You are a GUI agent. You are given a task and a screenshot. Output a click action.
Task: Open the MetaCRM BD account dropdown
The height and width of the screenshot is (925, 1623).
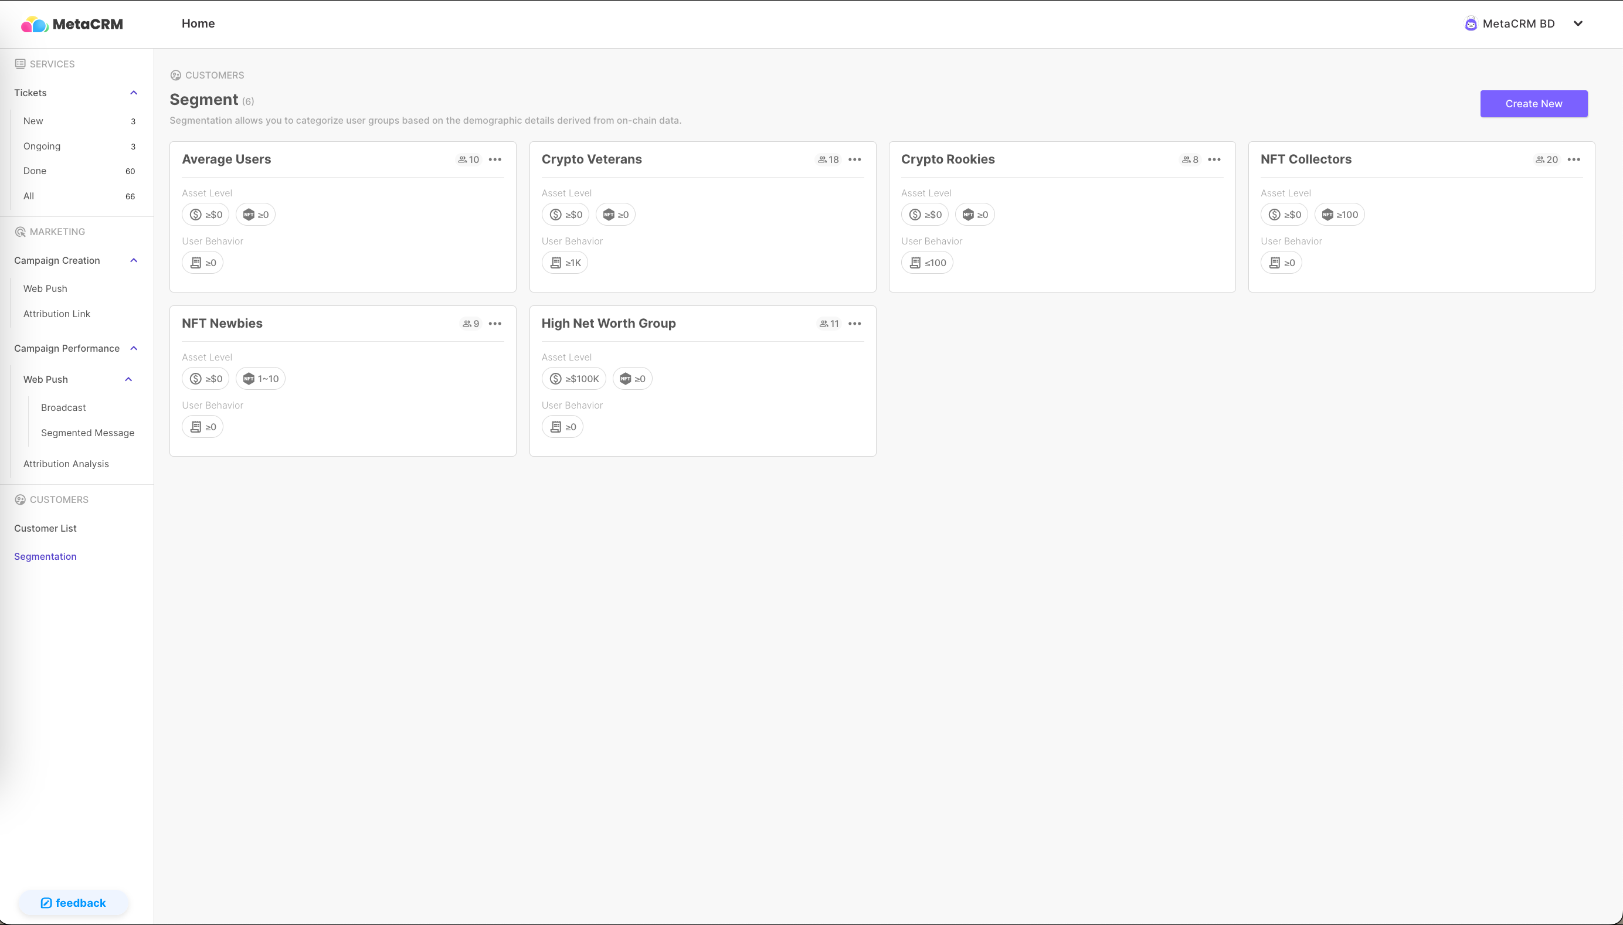(1577, 23)
